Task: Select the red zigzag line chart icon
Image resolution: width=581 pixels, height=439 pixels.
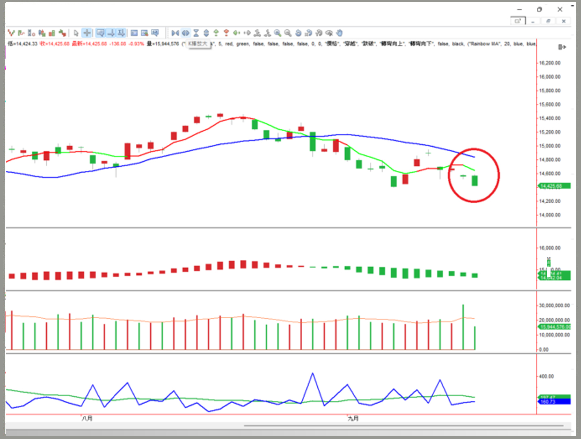Action: pyautogui.click(x=11, y=33)
